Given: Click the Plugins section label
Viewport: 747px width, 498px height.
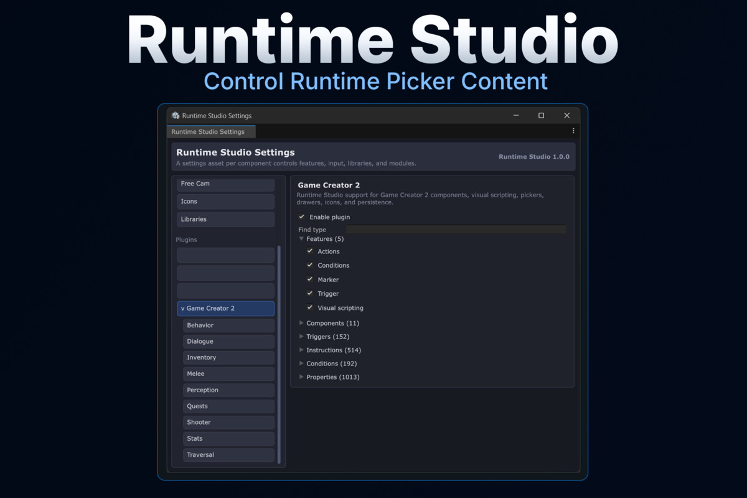Looking at the screenshot, I should pyautogui.click(x=187, y=240).
